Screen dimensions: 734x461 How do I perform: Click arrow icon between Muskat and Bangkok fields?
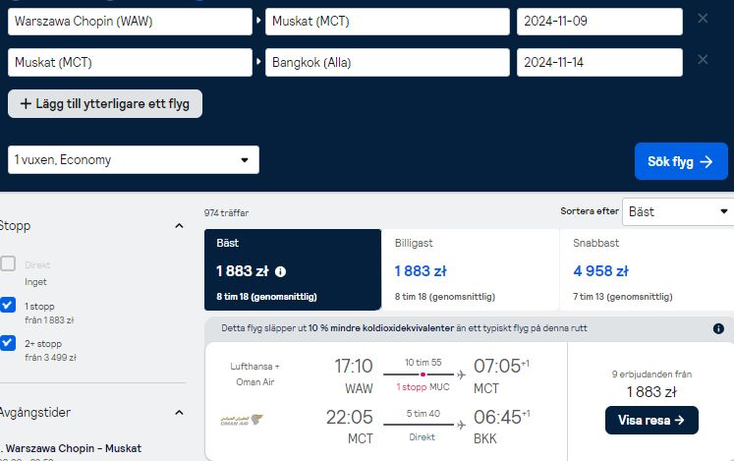pos(258,62)
